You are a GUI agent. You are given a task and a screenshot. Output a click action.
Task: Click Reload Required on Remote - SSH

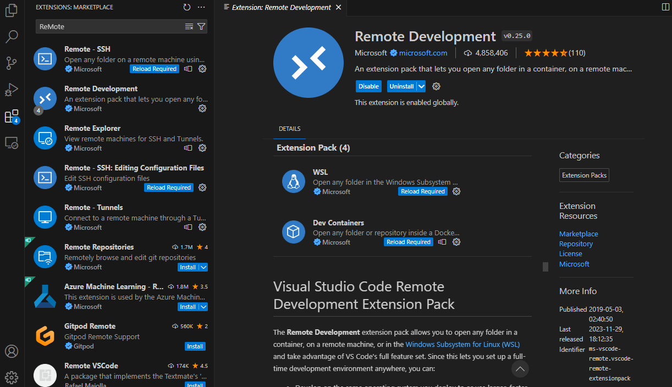tap(155, 69)
